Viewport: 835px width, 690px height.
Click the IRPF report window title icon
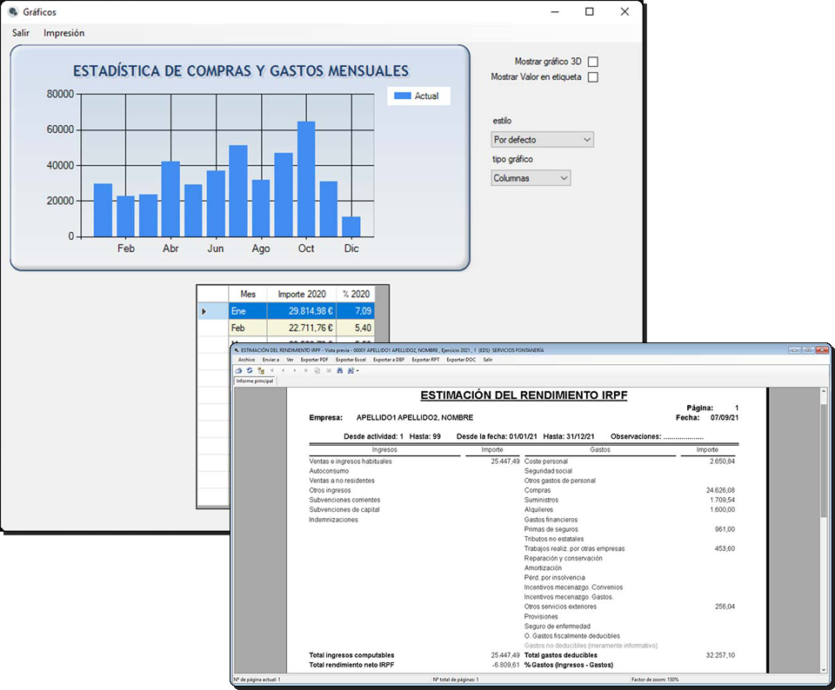[x=237, y=350]
